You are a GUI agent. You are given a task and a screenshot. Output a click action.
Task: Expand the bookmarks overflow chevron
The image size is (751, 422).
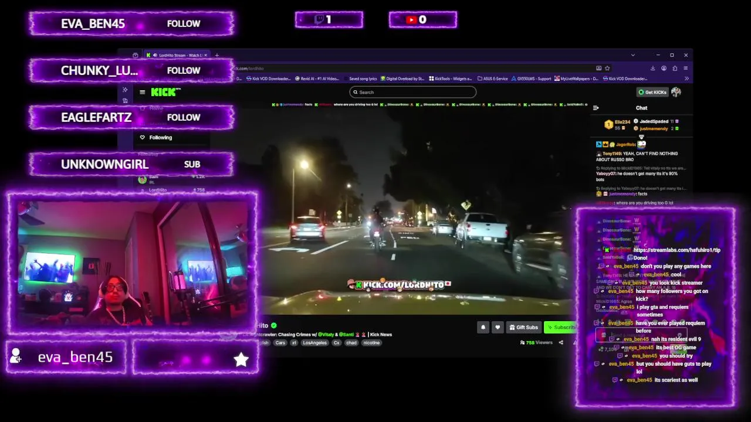[686, 79]
